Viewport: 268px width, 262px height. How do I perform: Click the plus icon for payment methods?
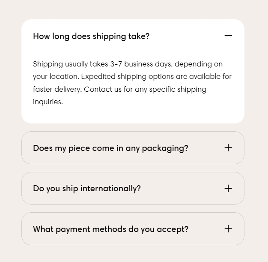tap(228, 229)
